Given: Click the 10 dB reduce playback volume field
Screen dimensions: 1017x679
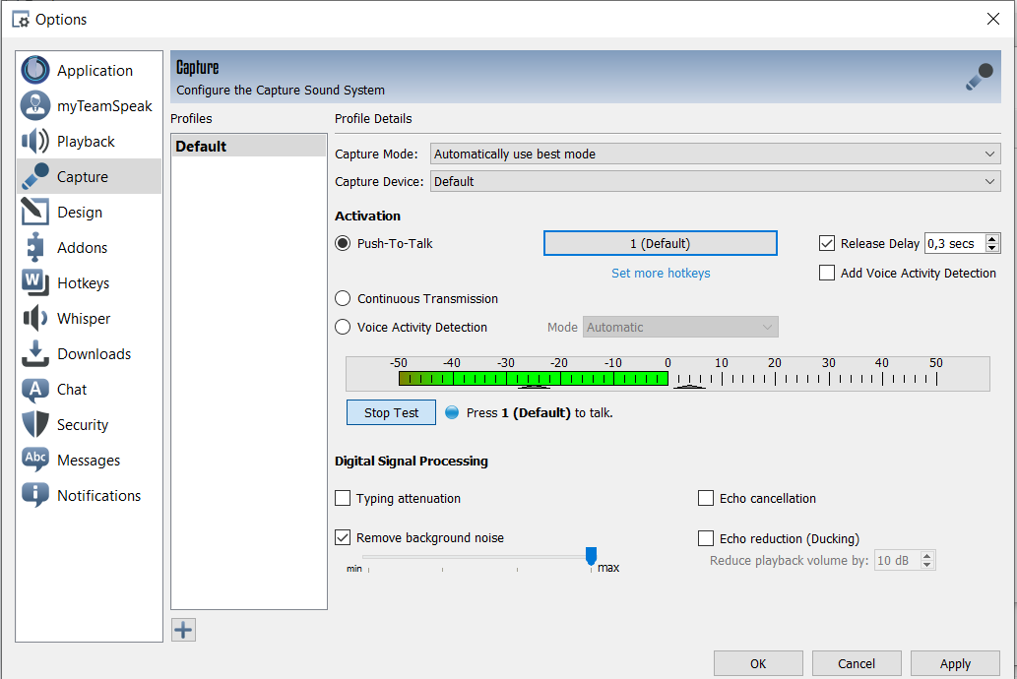Looking at the screenshot, I should 897,560.
